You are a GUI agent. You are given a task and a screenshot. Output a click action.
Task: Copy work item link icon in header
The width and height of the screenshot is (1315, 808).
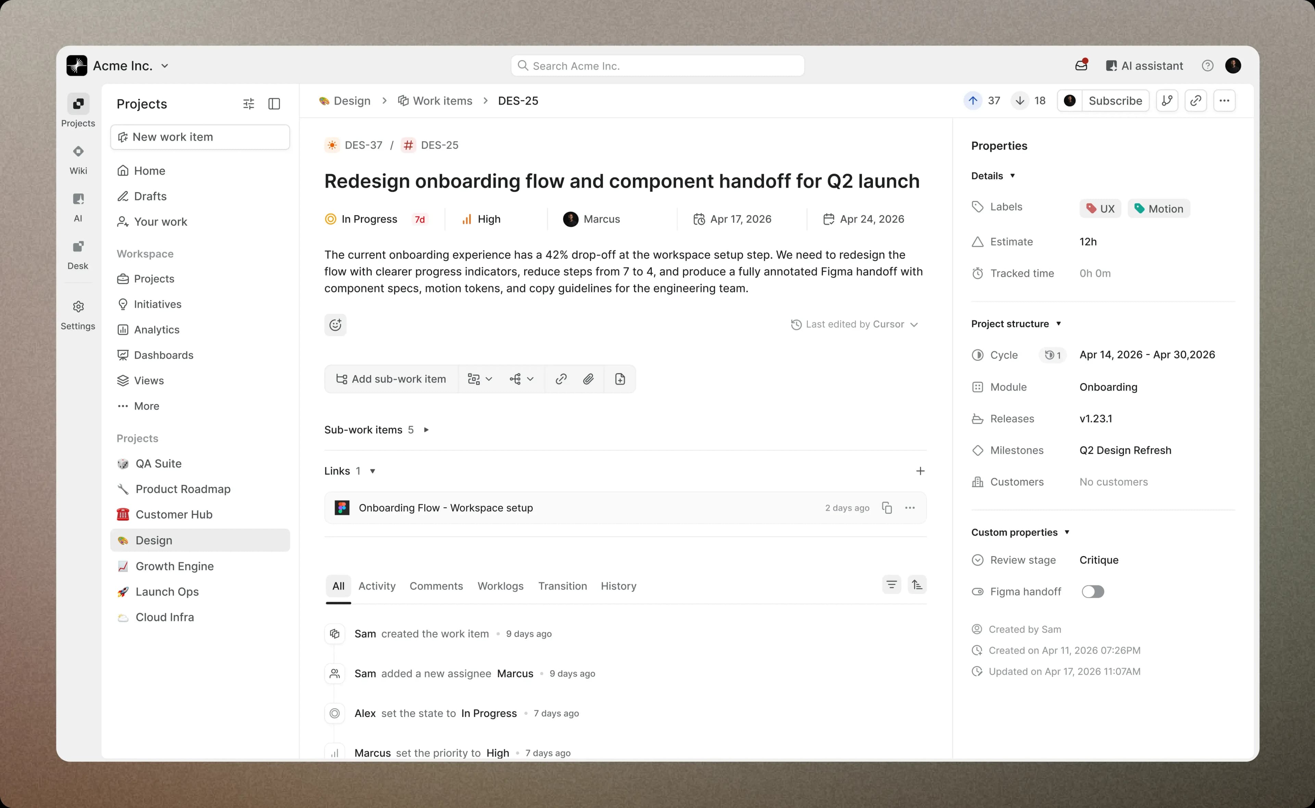coord(1196,100)
